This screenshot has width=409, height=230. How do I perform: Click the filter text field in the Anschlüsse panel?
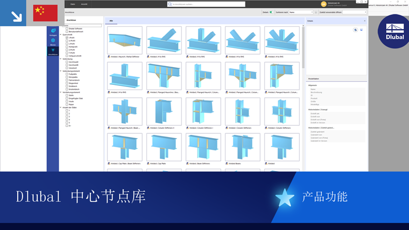click(x=82, y=26)
